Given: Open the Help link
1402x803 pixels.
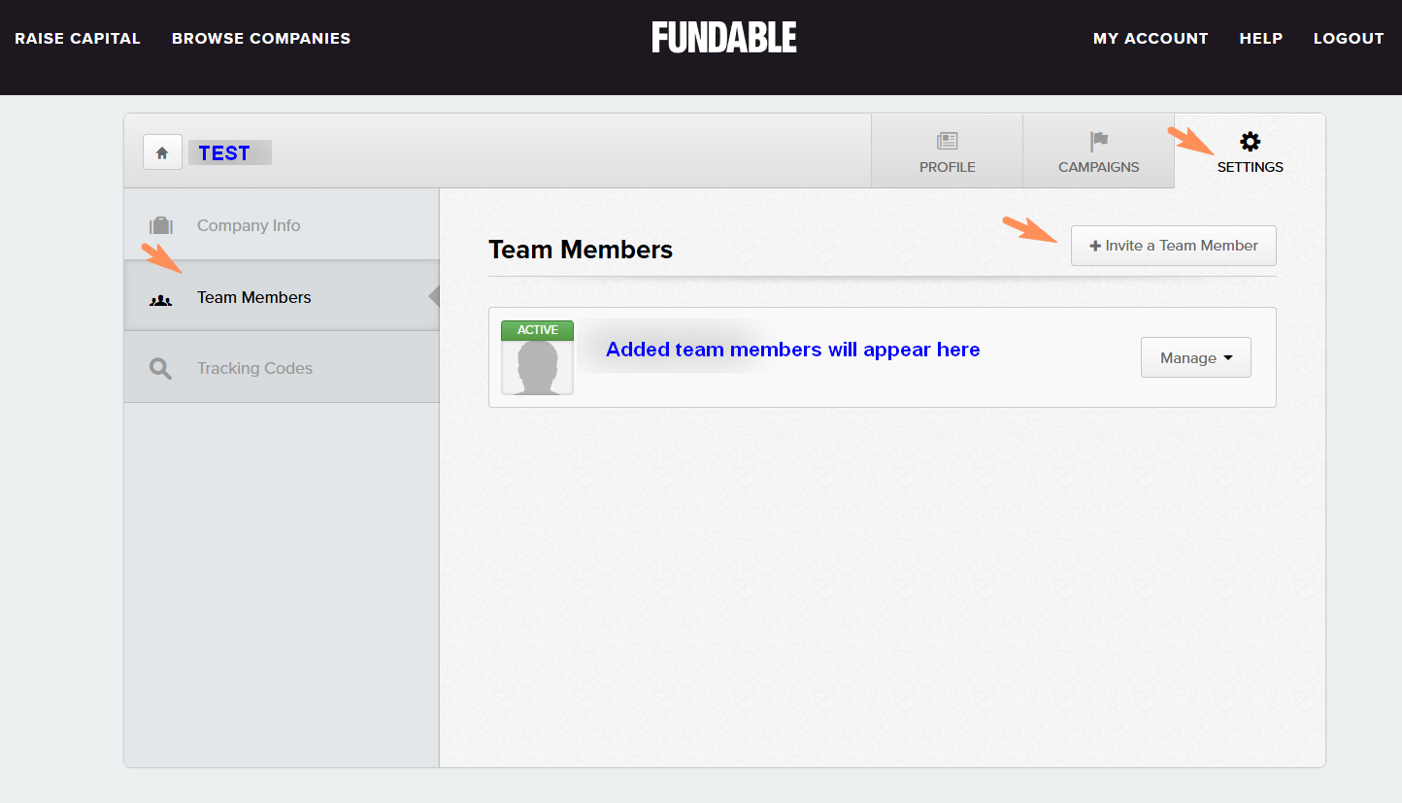Looking at the screenshot, I should point(1261,39).
